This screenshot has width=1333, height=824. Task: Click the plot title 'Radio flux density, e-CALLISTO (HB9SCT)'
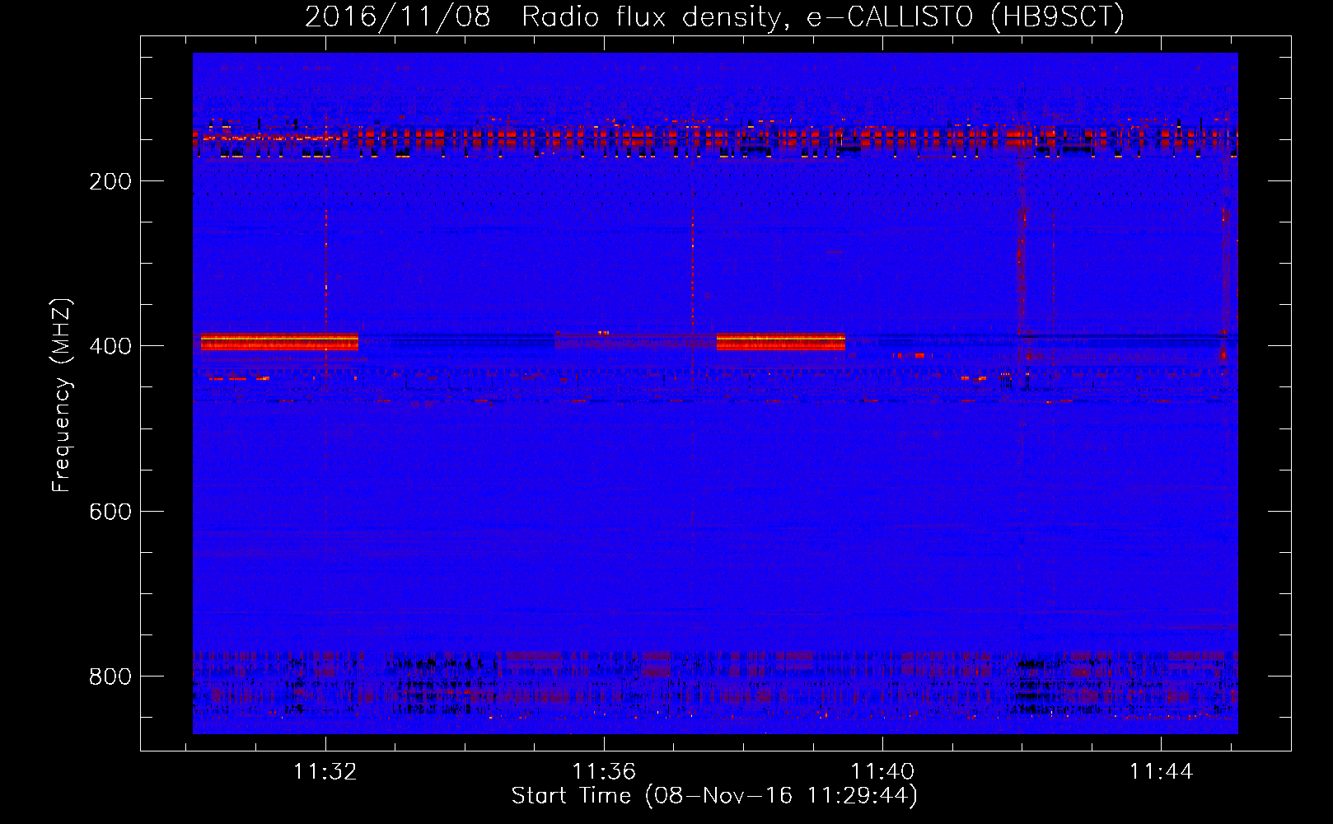tap(823, 16)
